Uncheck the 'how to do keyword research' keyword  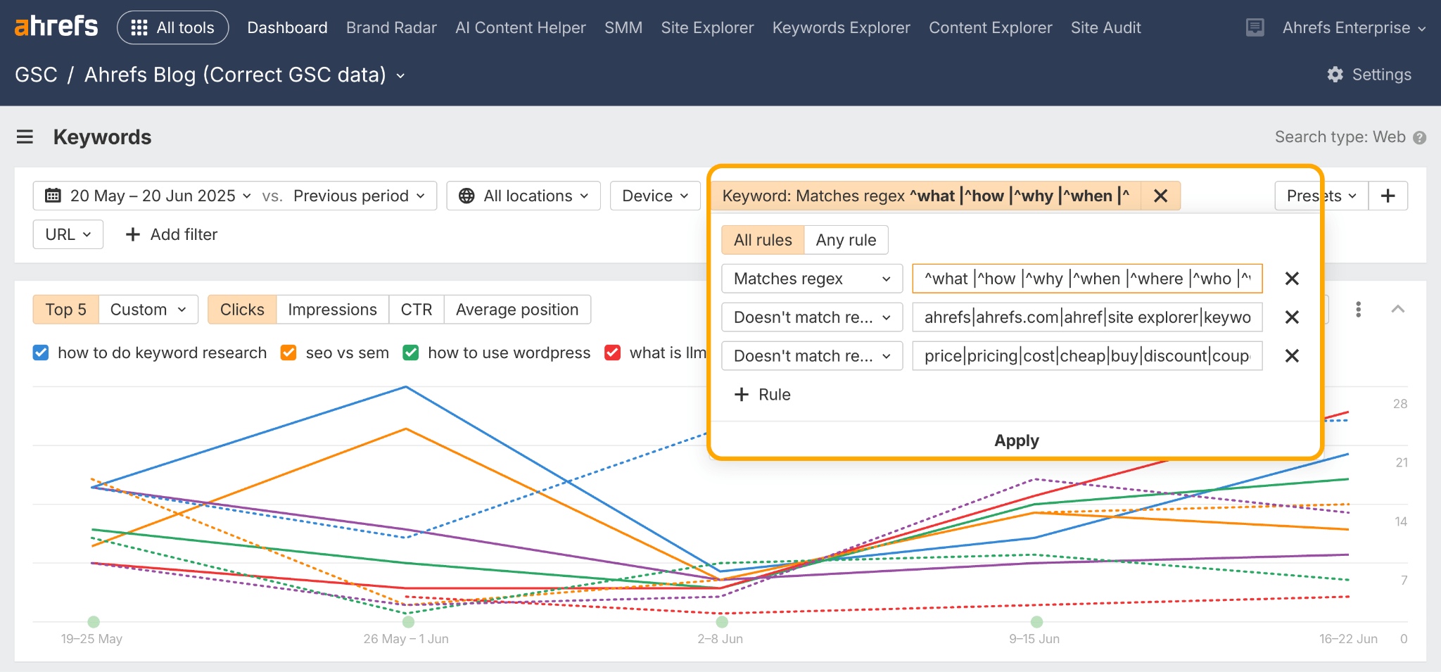(x=40, y=353)
